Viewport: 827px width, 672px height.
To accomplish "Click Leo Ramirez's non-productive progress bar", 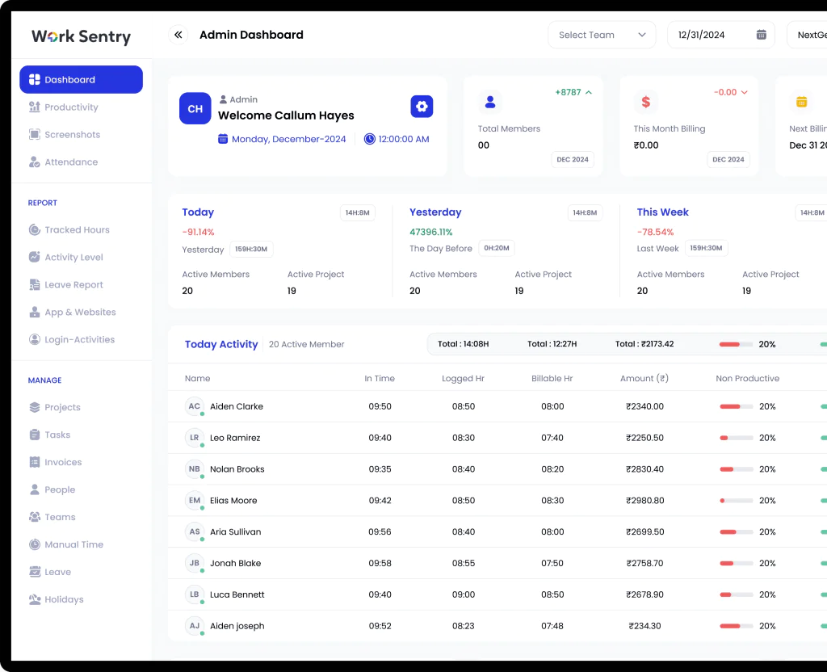I will point(736,438).
